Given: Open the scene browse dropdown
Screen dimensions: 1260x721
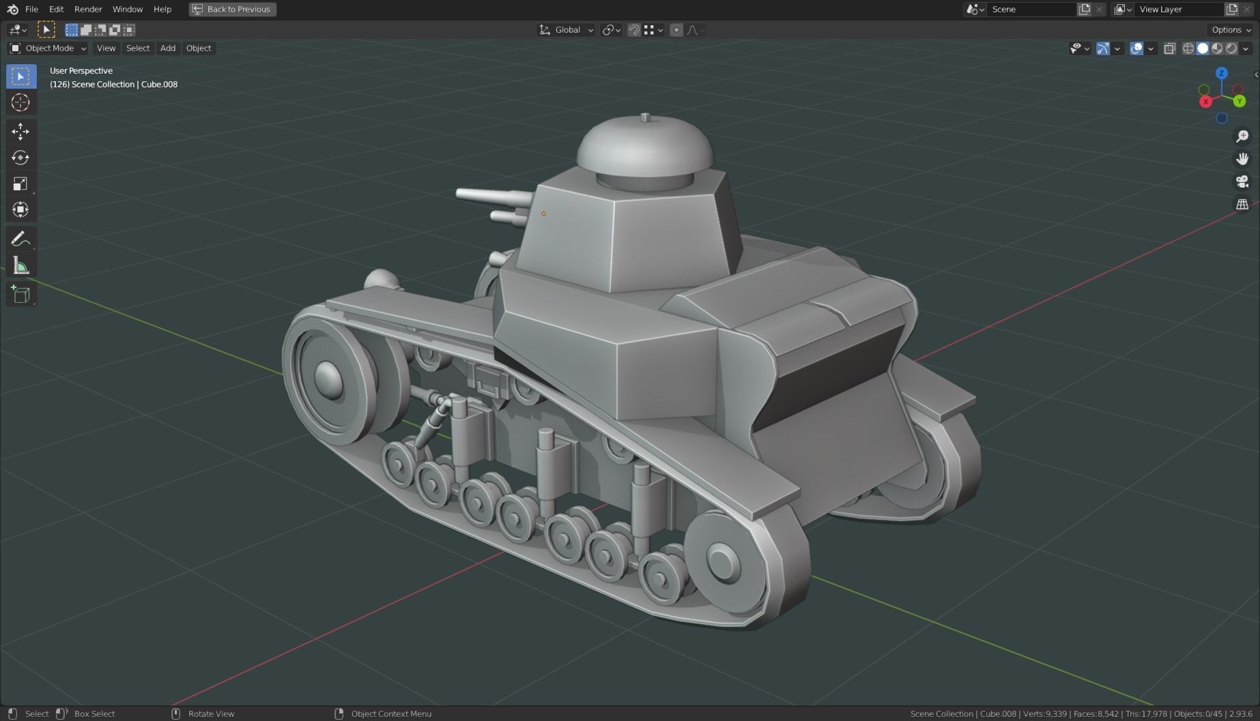Looking at the screenshot, I should (x=975, y=9).
